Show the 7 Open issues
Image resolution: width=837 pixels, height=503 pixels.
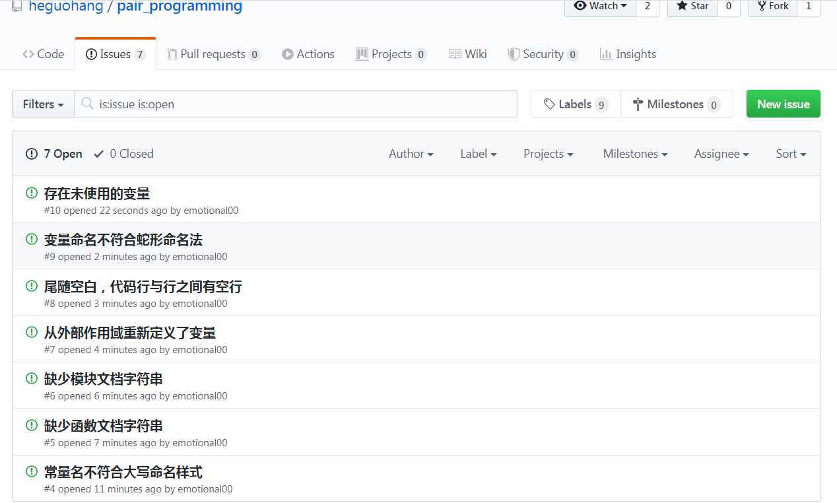[x=54, y=154]
